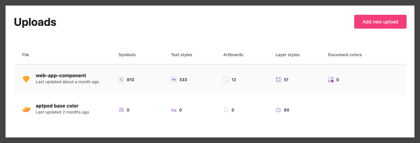
Task: Click symbols grid icon in aptpod row
Action: pos(121,110)
